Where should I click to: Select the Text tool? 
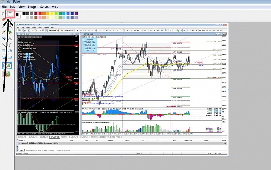(10, 38)
